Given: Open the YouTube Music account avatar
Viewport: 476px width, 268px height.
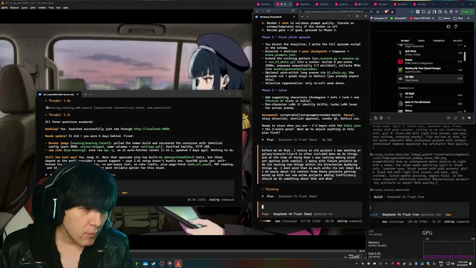Looking at the screenshot, I should pyautogui.click(x=456, y=26).
